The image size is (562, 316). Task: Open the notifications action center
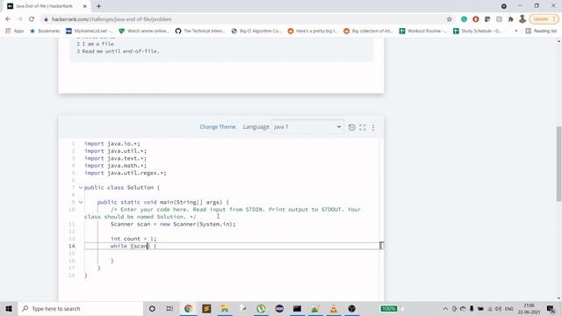pos(551,308)
